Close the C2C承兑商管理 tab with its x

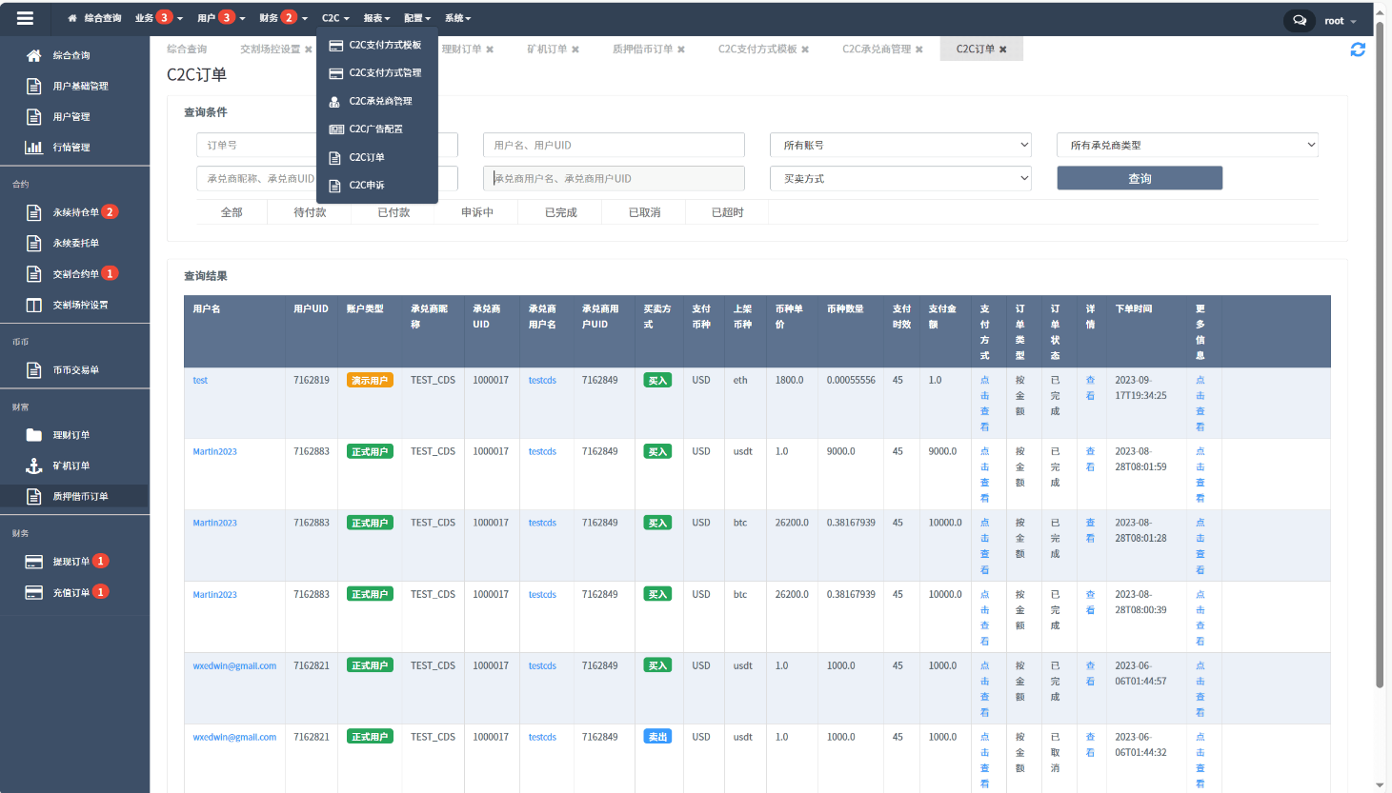tap(919, 50)
